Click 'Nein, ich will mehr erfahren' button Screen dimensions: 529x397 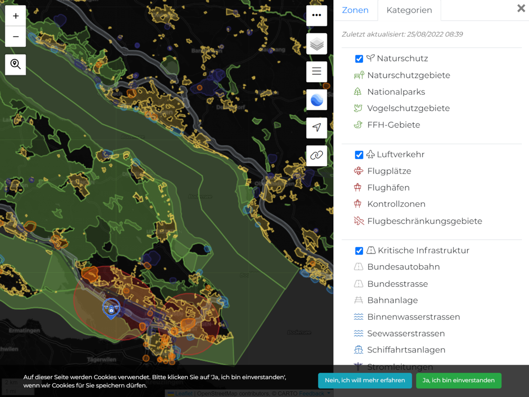click(x=364, y=381)
